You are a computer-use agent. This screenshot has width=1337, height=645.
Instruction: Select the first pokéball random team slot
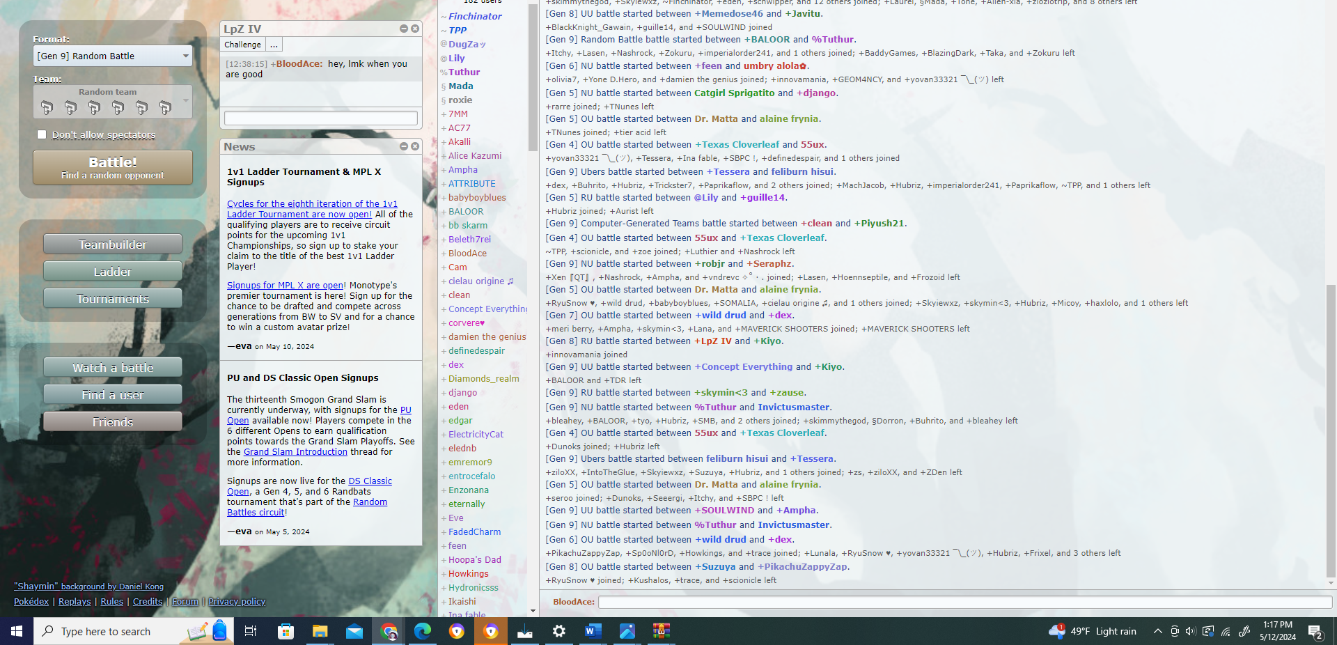click(x=47, y=107)
